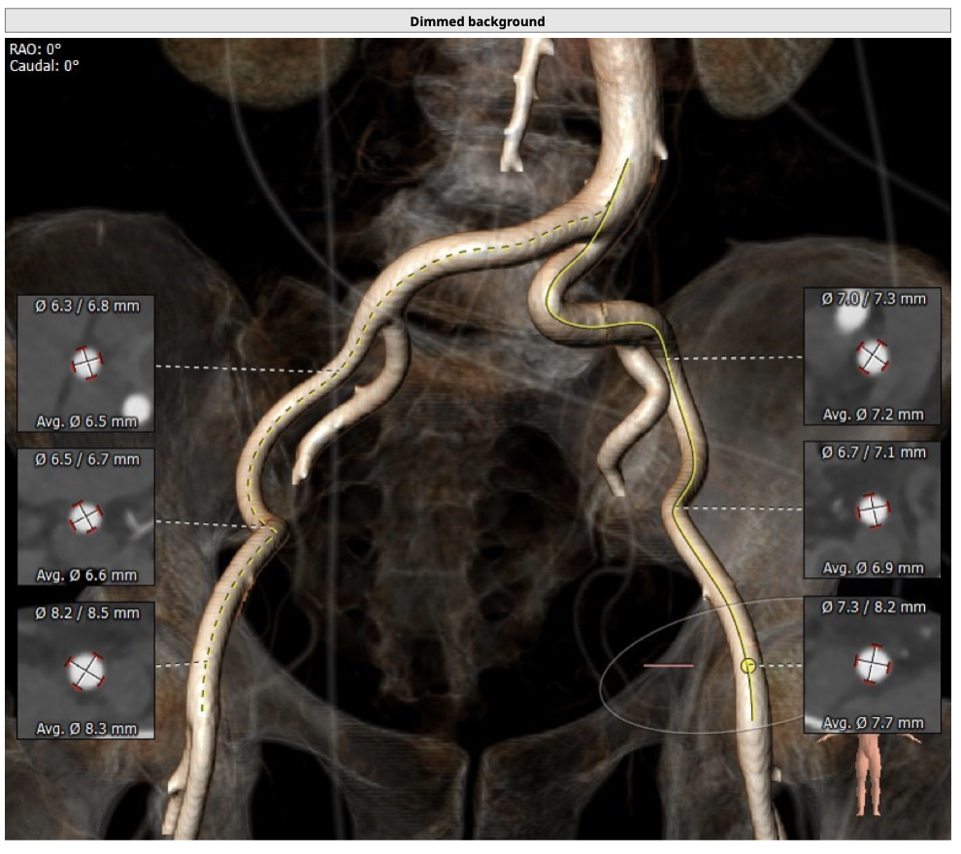This screenshot has height=854, width=961.
Task: Click the Ø 7.0 / 7.3 mm diameter label
Action: pyautogui.click(x=873, y=299)
